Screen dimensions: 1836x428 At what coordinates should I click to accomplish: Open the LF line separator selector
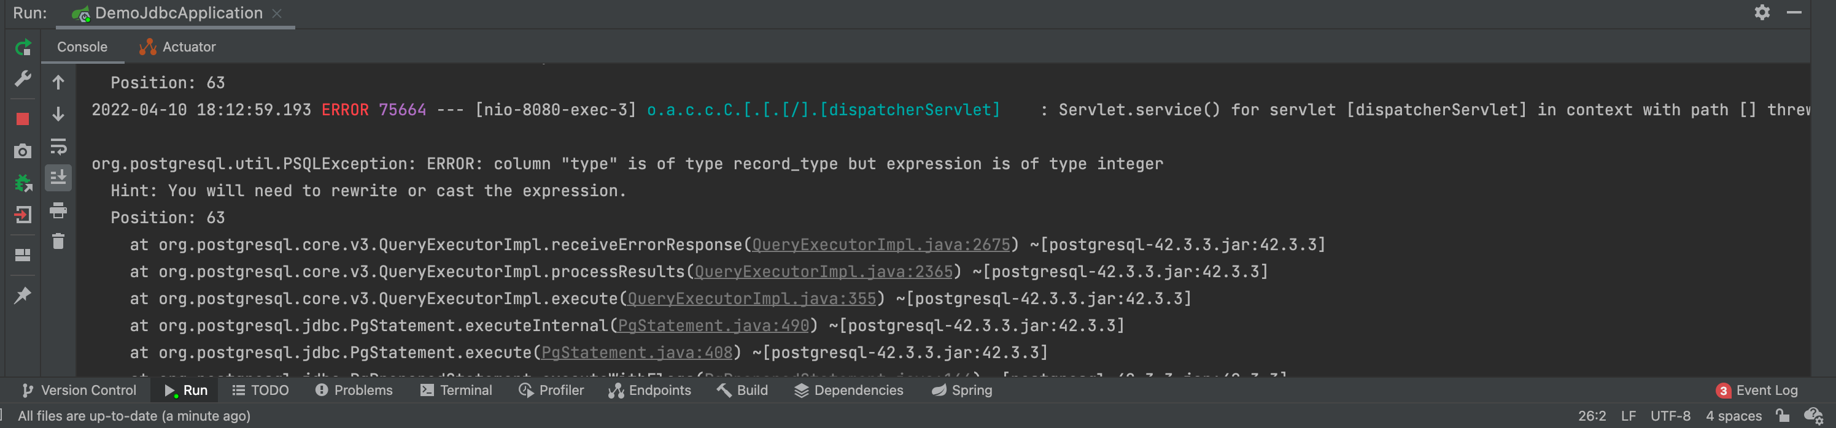[1628, 416]
